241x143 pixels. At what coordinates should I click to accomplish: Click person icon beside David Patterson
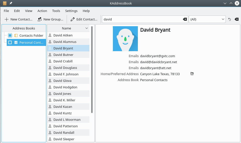tap(50, 126)
